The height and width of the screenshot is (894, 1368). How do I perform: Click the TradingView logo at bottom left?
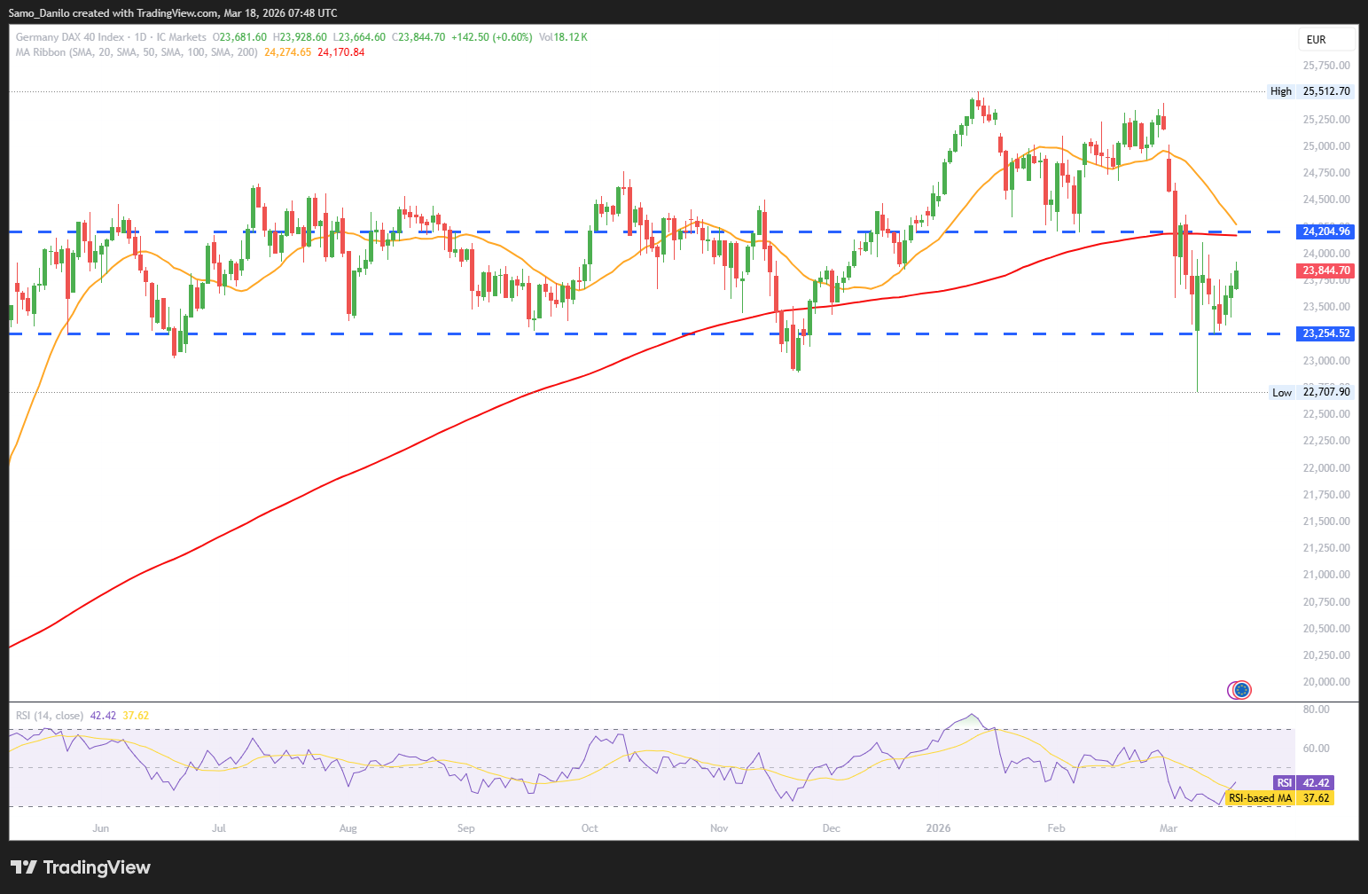[x=81, y=867]
